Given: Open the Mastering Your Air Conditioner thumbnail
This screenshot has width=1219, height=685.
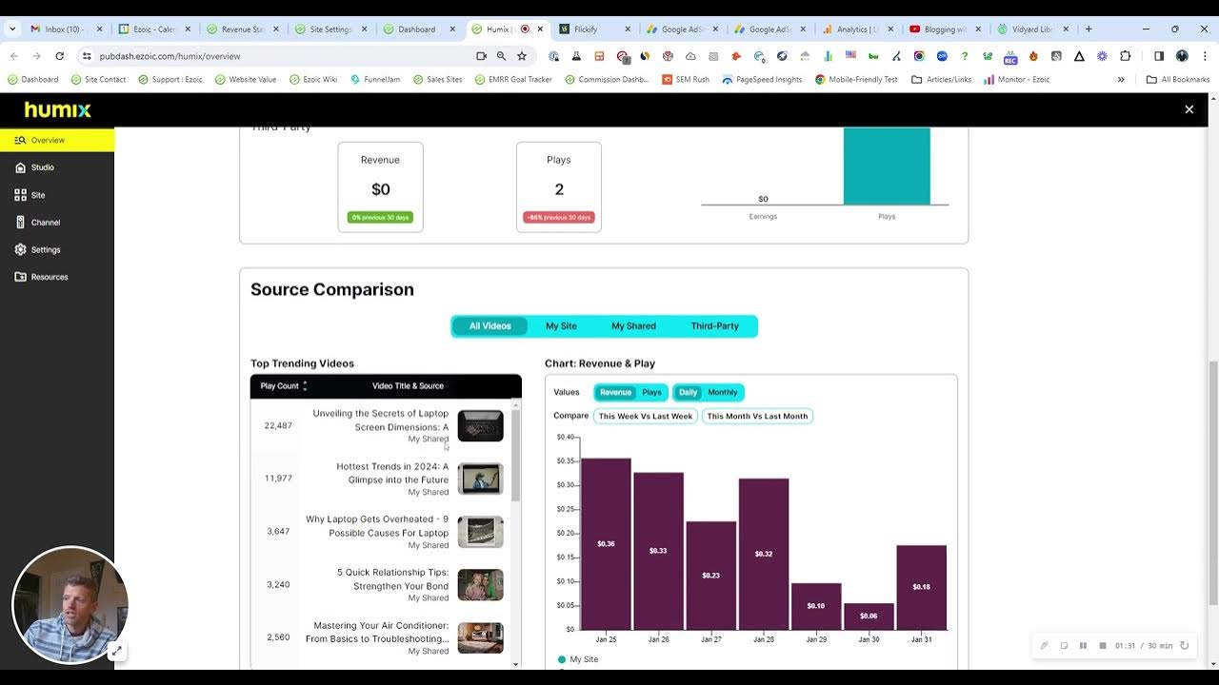Looking at the screenshot, I should pos(480,637).
